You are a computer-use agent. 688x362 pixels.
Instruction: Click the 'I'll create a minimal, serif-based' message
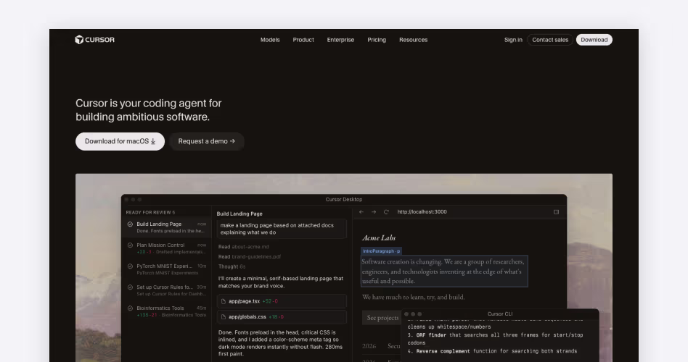[x=281, y=282]
